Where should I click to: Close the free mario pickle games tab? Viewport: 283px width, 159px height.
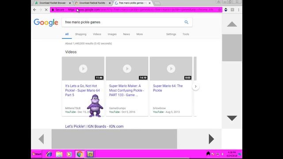tap(149, 3)
